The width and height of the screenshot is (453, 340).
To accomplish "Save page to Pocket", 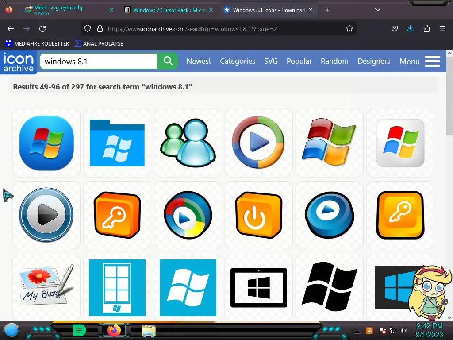I will (x=394, y=28).
